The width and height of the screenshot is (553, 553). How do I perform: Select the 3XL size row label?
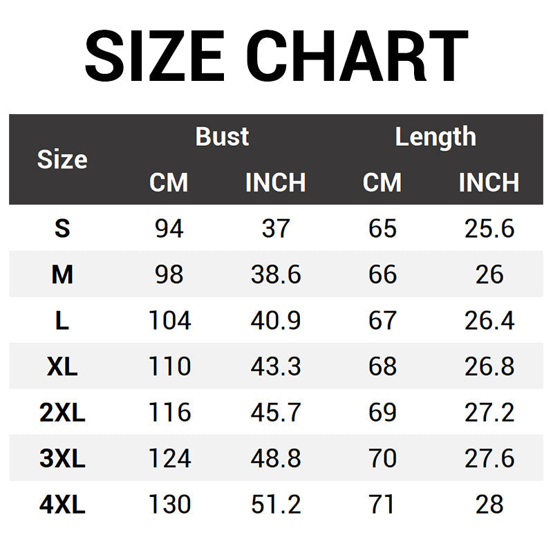point(62,458)
